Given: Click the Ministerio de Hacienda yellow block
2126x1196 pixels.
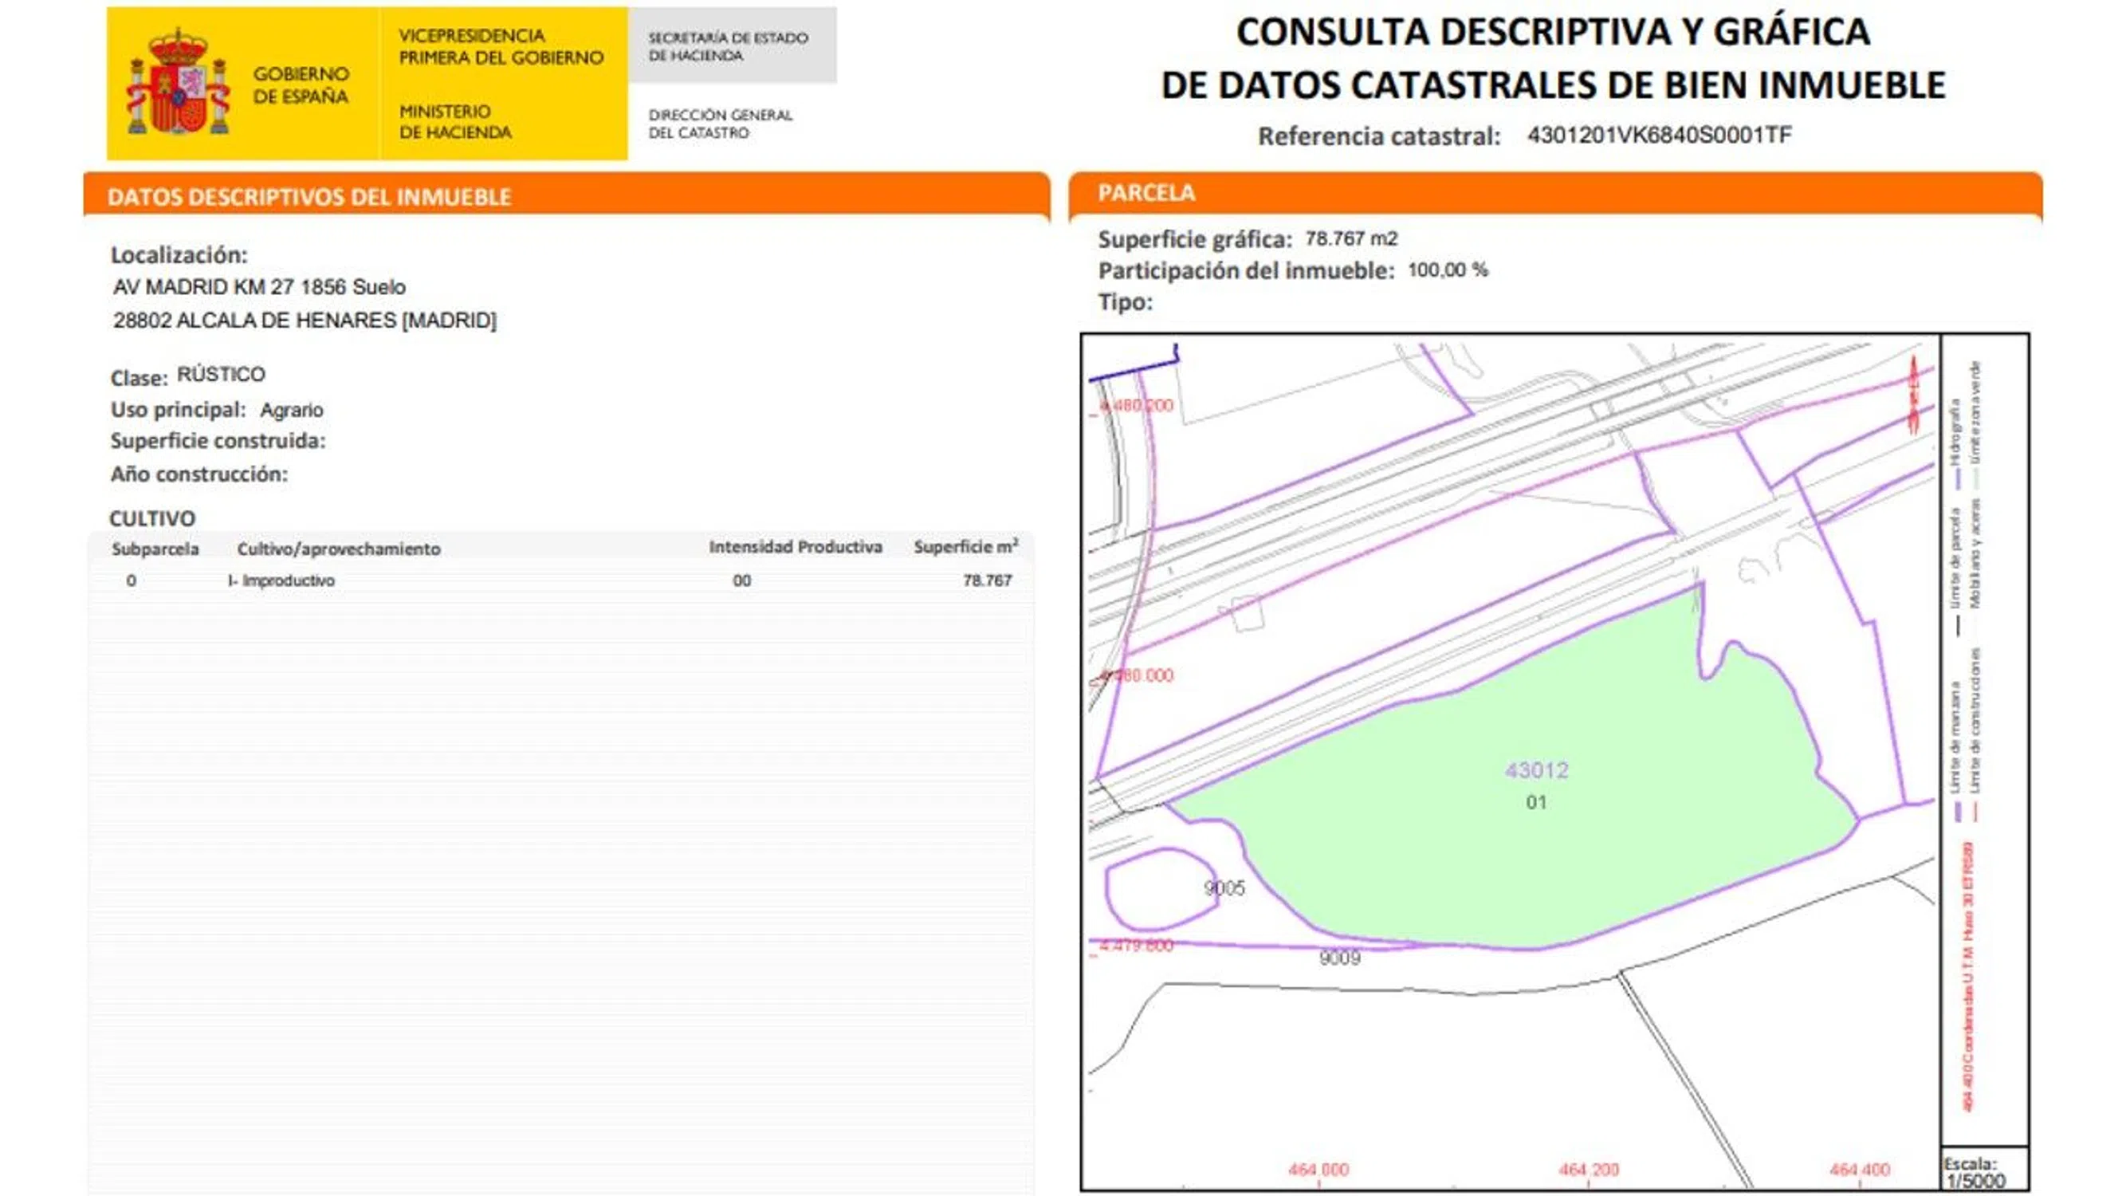Looking at the screenshot, I should pyautogui.click(x=454, y=121).
